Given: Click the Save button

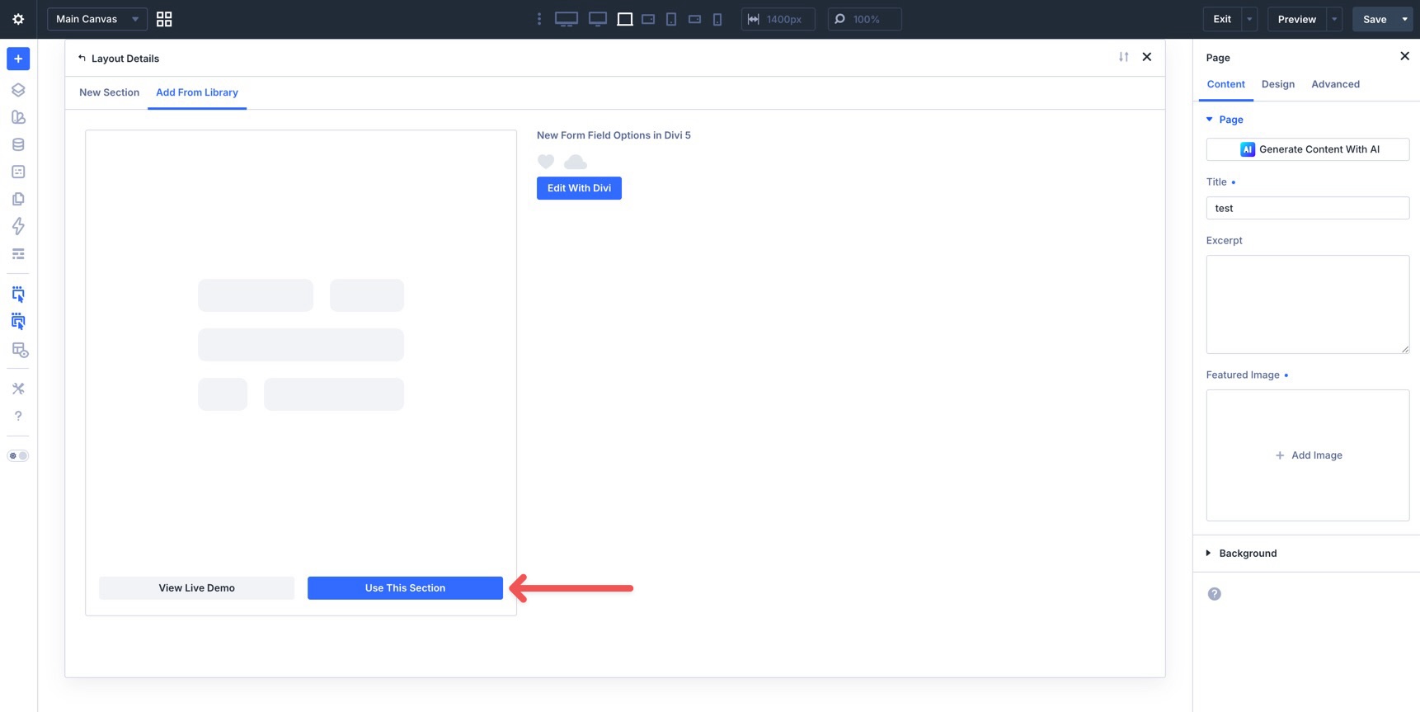Looking at the screenshot, I should [1375, 19].
